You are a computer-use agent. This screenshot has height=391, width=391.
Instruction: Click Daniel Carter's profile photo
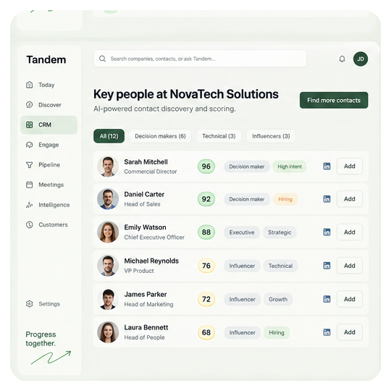tap(108, 199)
